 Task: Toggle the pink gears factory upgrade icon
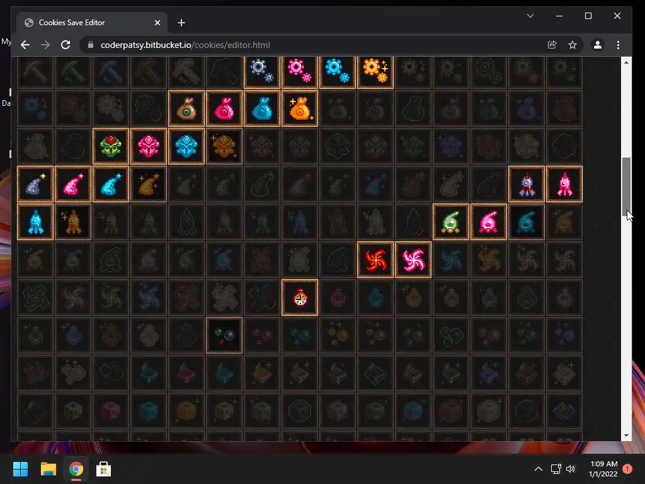pos(300,72)
